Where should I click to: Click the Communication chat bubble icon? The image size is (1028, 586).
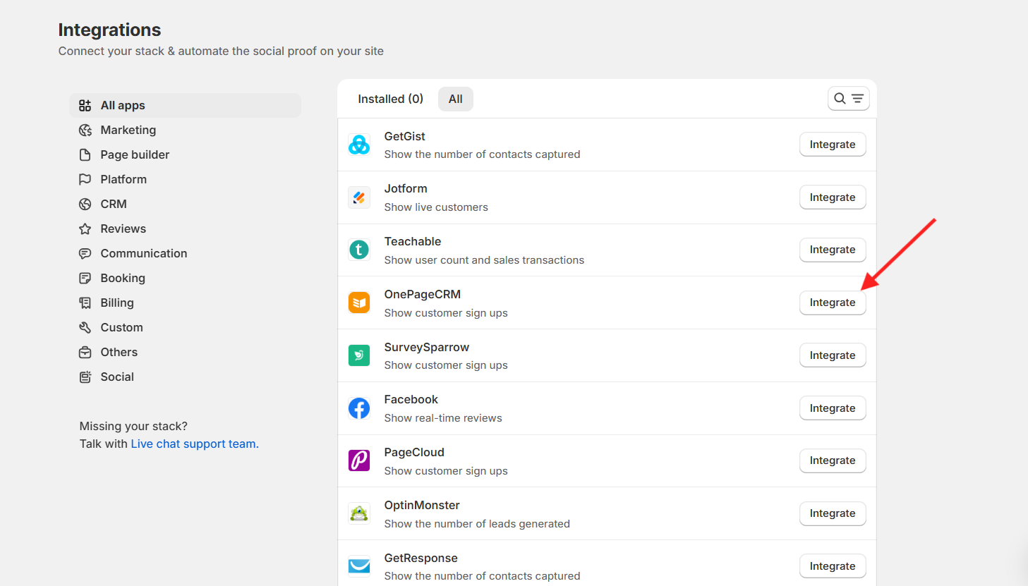[85, 254]
